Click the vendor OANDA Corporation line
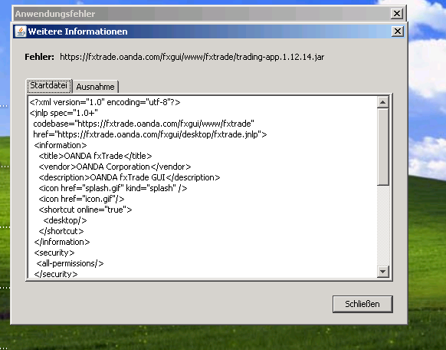Screen dimensions: 446x350 click(x=115, y=167)
